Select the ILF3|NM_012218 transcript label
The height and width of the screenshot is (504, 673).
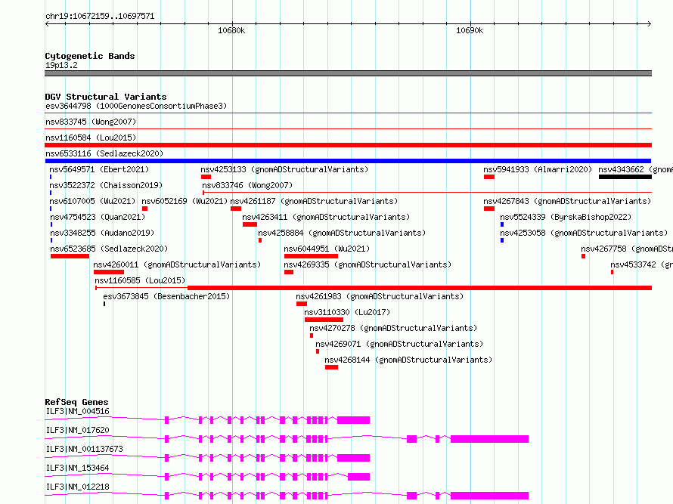click(x=78, y=487)
